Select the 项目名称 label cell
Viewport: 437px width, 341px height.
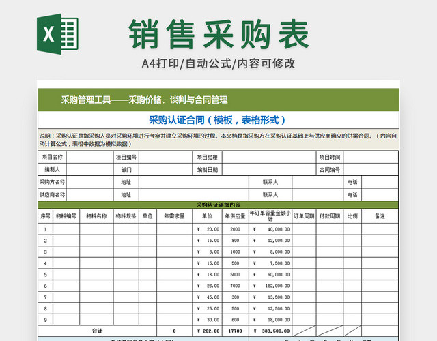[53, 157]
